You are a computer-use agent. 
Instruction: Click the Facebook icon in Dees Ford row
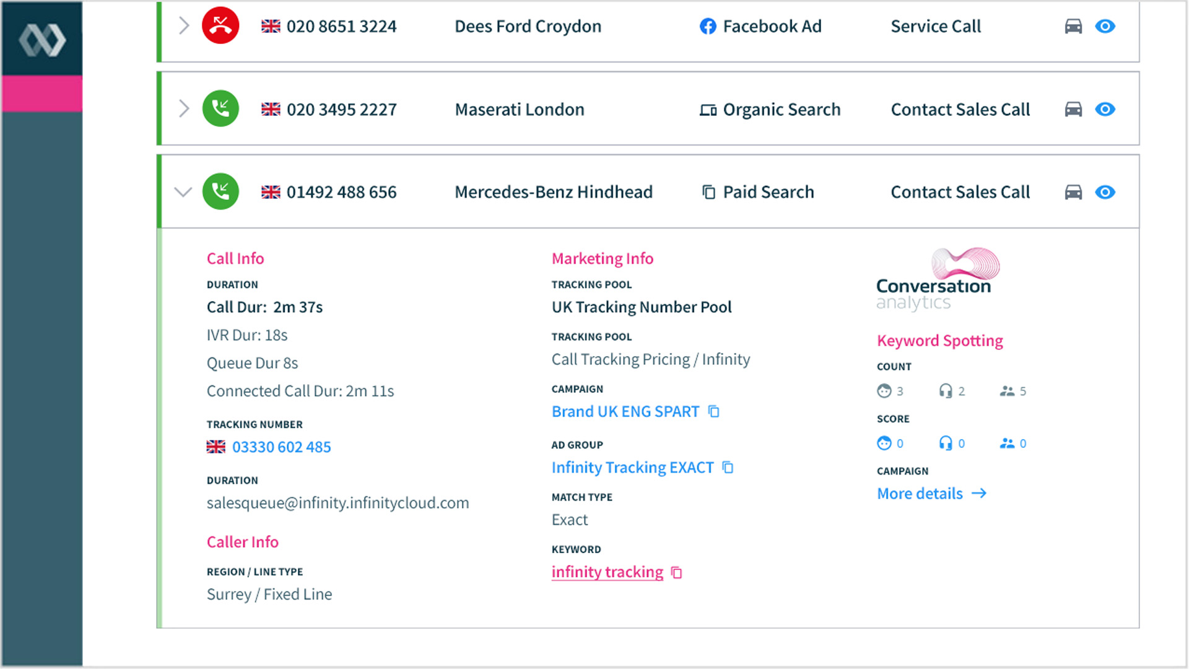[708, 27]
